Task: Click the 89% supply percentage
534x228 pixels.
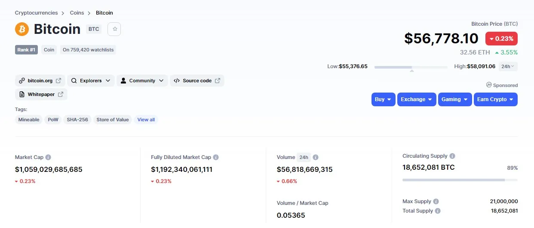Action: pos(513,168)
